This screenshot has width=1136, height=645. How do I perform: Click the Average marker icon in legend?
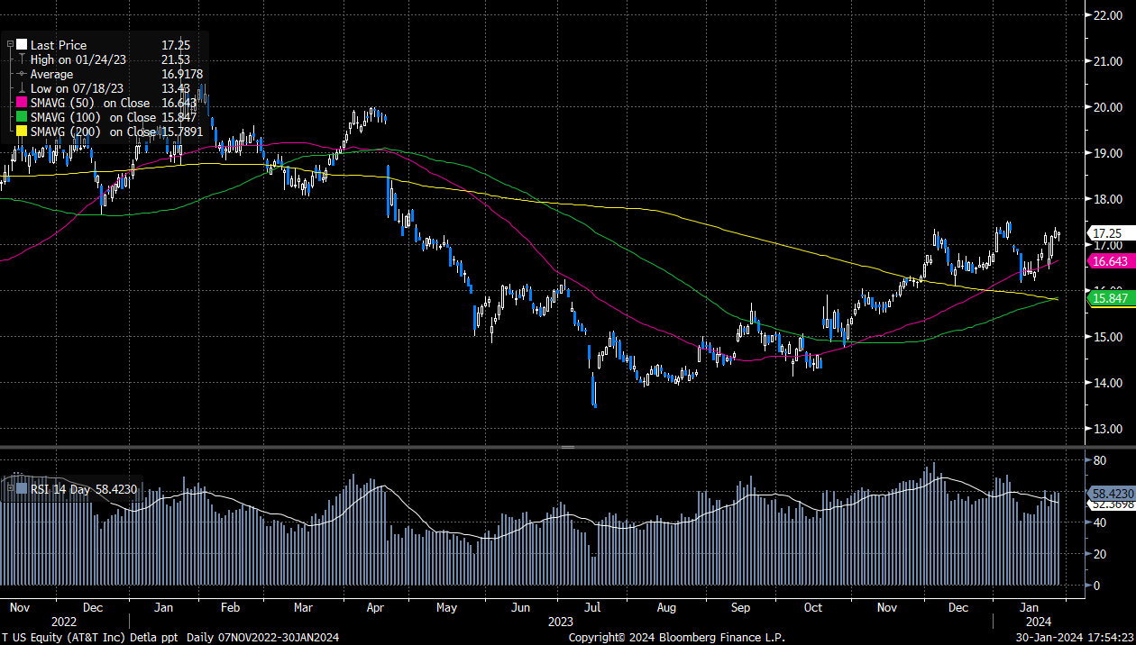click(23, 74)
